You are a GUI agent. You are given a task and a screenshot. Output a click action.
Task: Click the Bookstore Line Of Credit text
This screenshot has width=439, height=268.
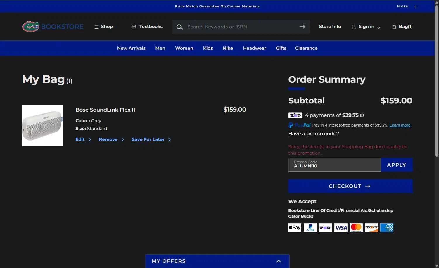341,210
